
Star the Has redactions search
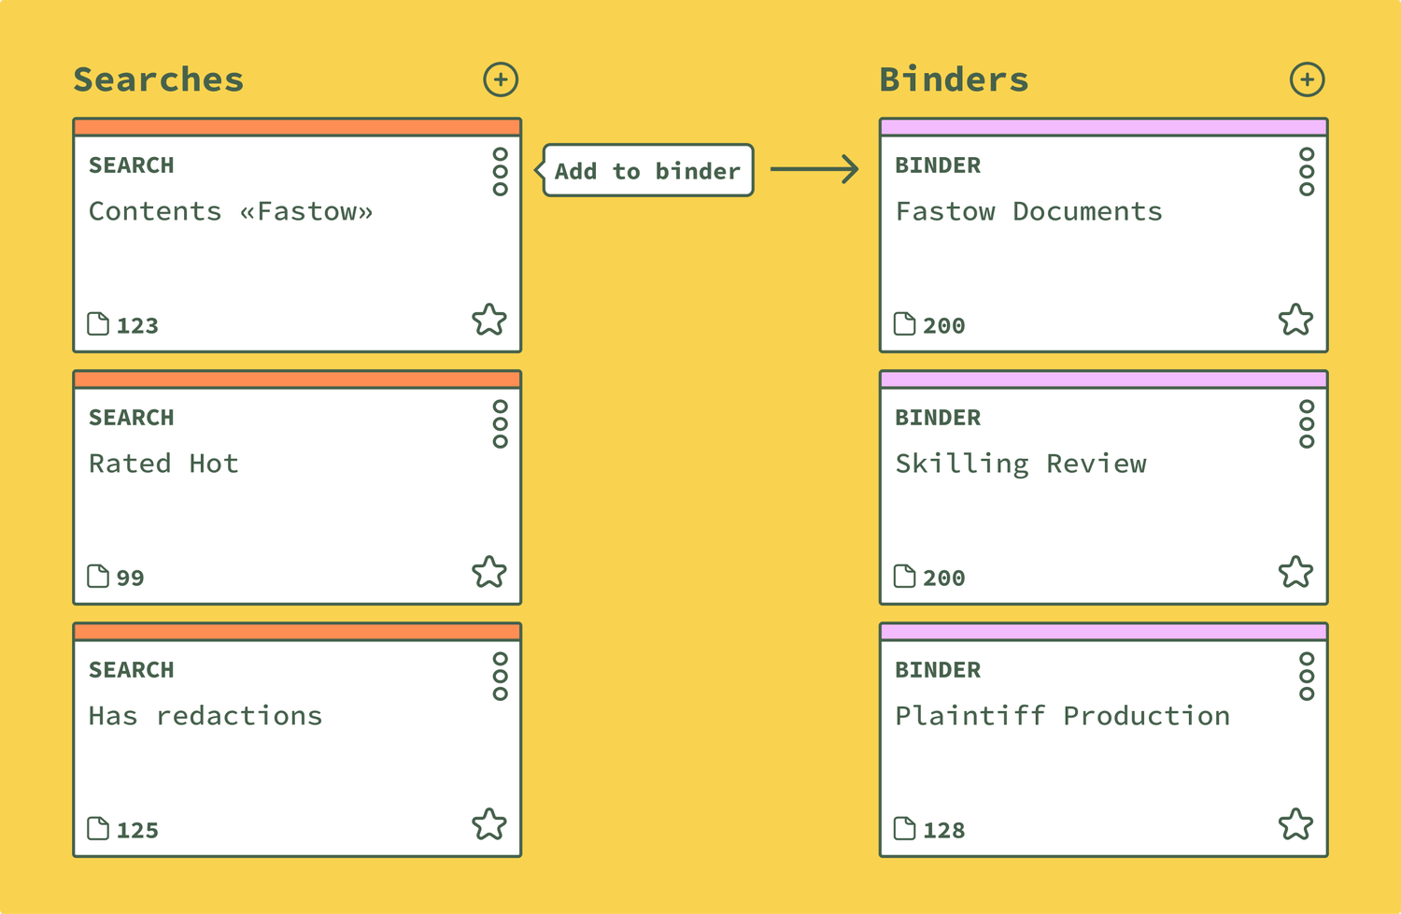tap(489, 824)
